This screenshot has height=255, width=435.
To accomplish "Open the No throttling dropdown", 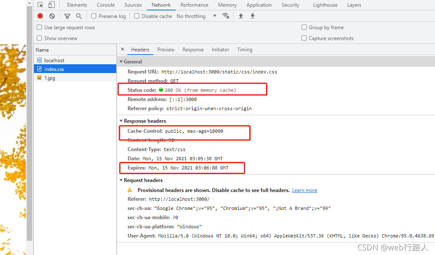I will pyautogui.click(x=192, y=16).
